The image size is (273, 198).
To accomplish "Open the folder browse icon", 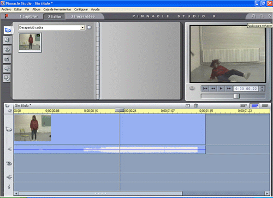I will pos(89,27).
